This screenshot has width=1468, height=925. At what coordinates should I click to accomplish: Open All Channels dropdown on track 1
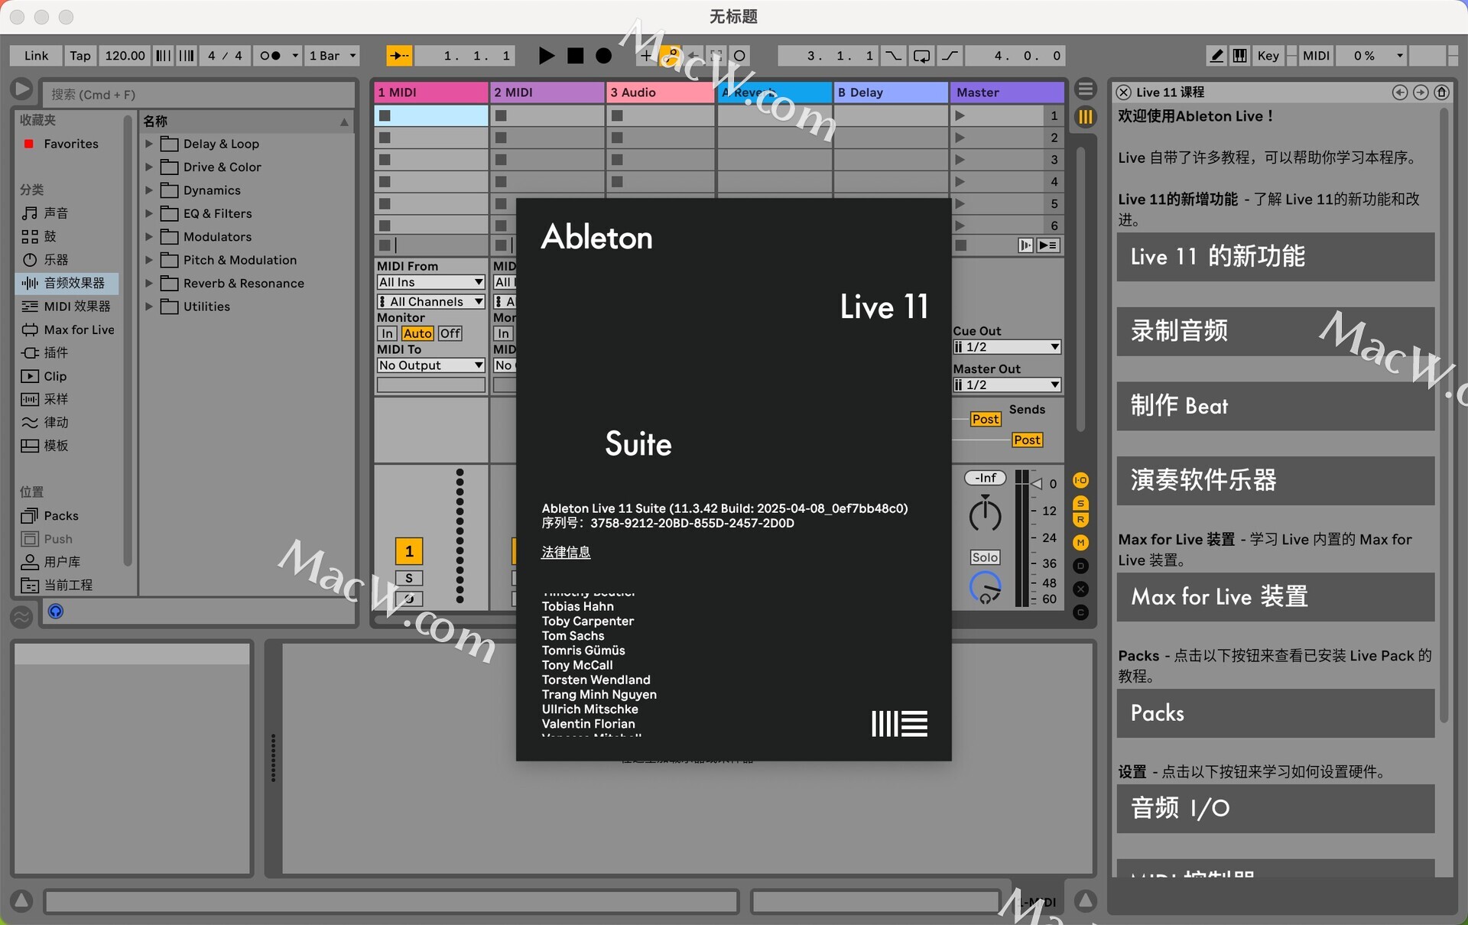(431, 302)
